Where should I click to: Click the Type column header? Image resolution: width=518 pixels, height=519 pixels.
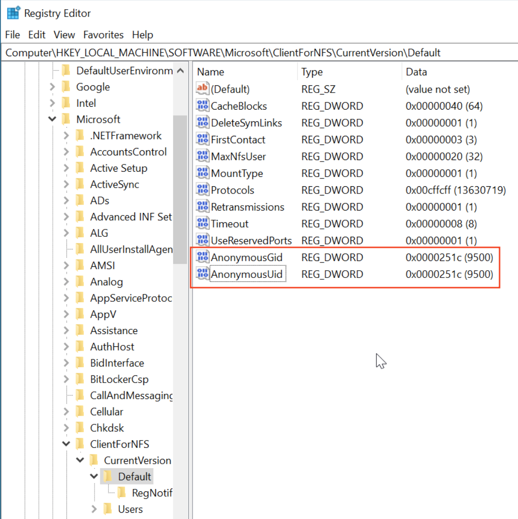(x=312, y=72)
